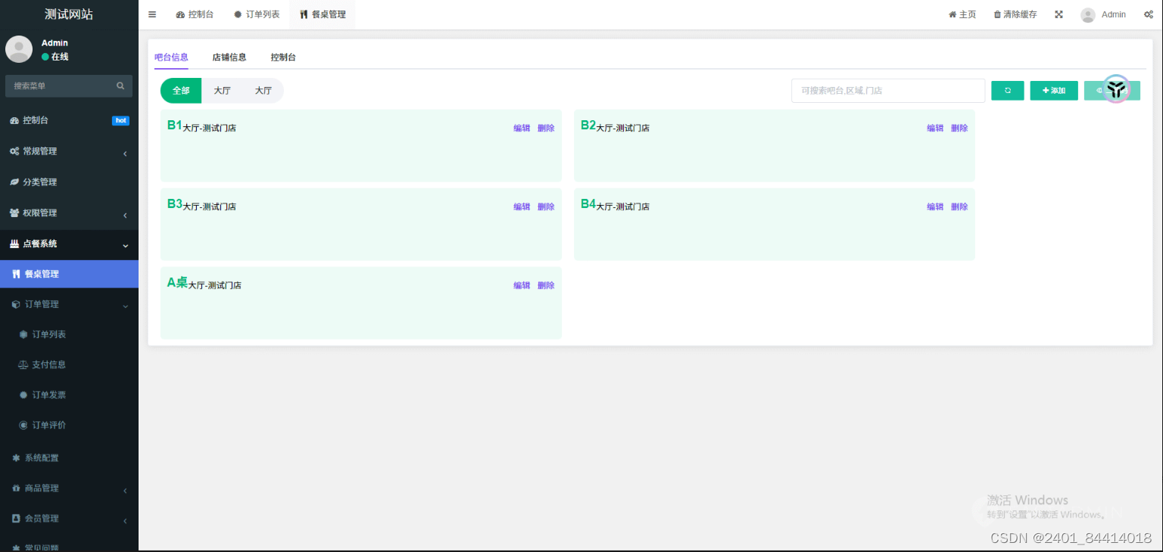1163x552 pixels.
Task: Click the B1 table label
Action: click(175, 126)
